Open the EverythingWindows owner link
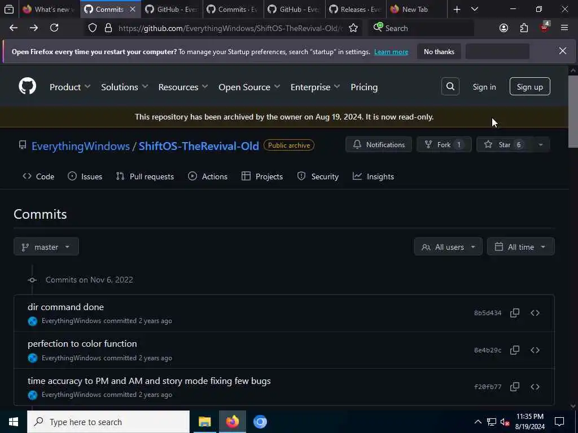The width and height of the screenshot is (578, 433). coord(80,146)
